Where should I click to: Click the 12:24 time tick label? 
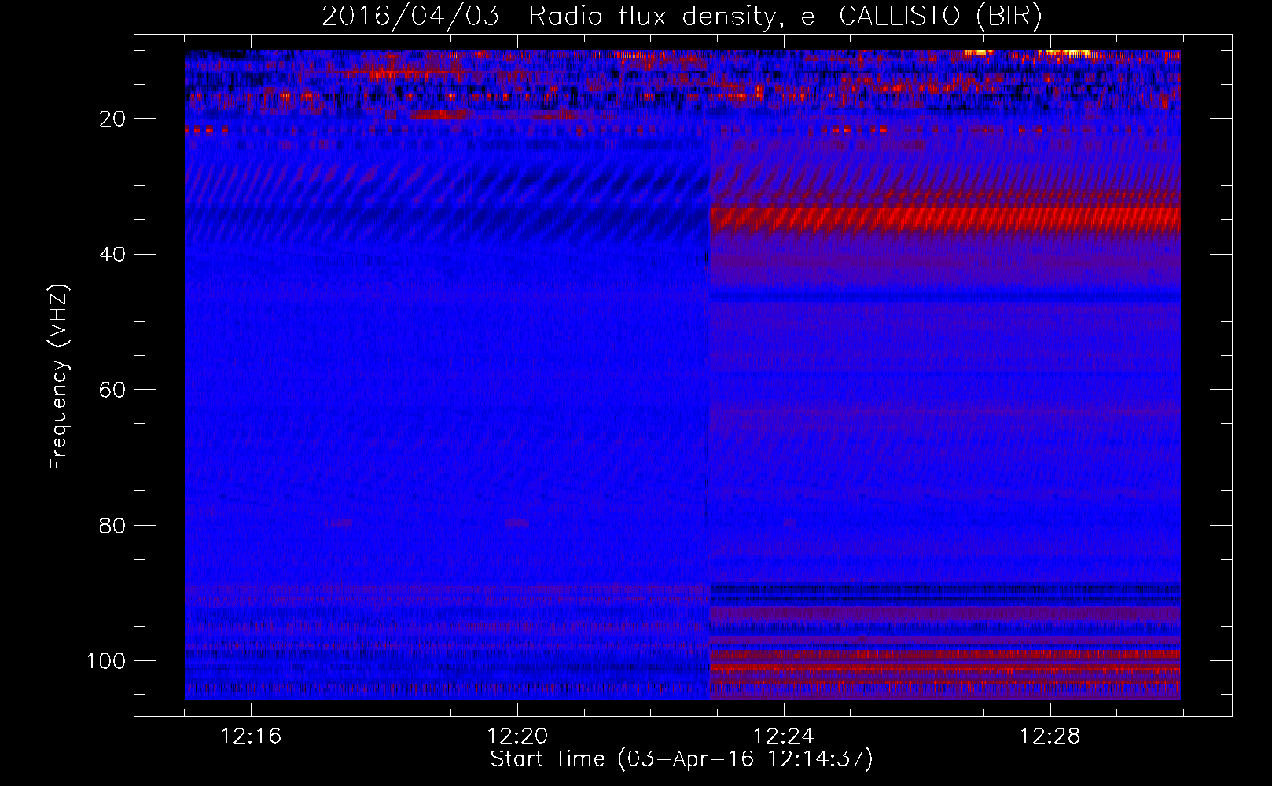pos(784,736)
